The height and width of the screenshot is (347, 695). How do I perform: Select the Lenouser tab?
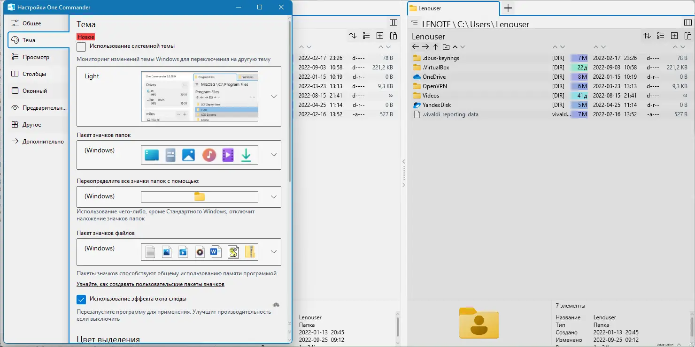tap(453, 8)
